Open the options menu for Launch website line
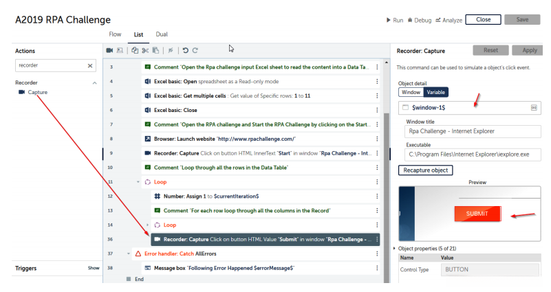 click(x=377, y=139)
